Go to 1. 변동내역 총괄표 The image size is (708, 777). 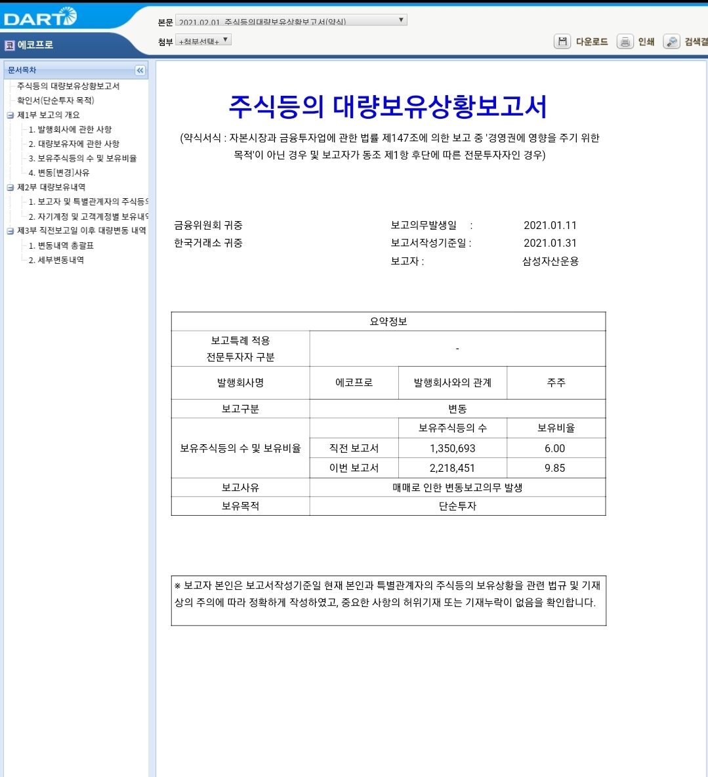click(61, 245)
